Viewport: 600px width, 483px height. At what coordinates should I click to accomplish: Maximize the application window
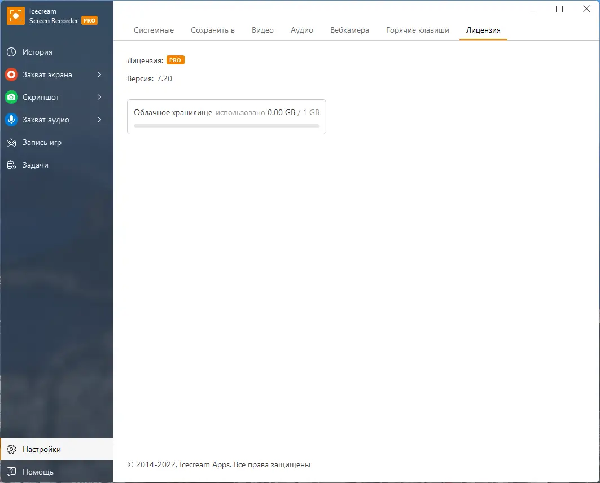559,9
